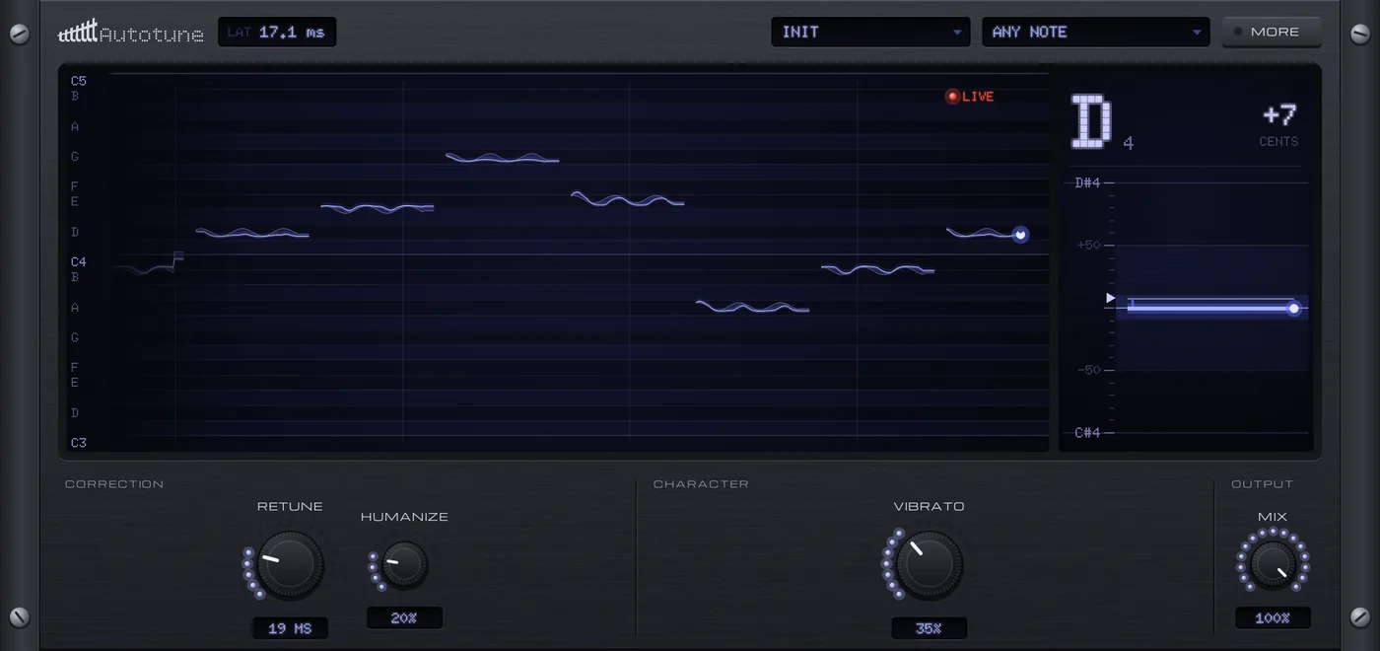Click the C#4 label on the cents meter
Viewport: 1380px width, 651px height.
pyautogui.click(x=1087, y=432)
